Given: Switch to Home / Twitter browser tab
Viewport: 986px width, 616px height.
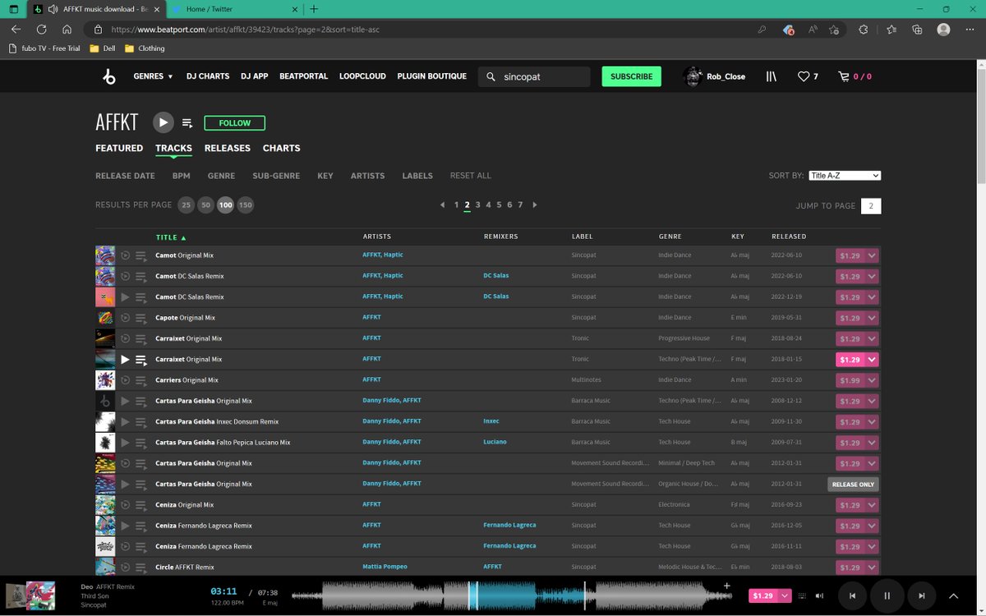Looking at the screenshot, I should pyautogui.click(x=234, y=9).
